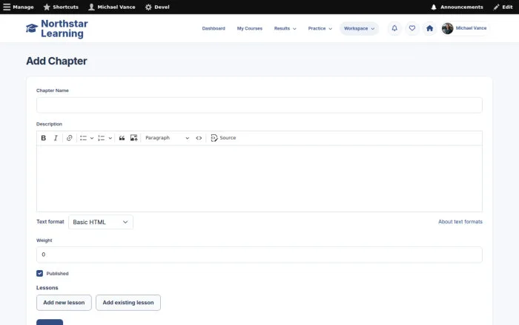The width and height of the screenshot is (519, 325).
Task: Expand the Practice menu
Action: [320, 28]
